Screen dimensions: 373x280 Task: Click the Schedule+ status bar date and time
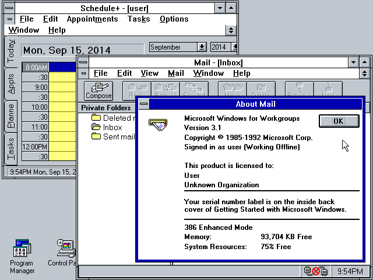pyautogui.click(x=41, y=172)
